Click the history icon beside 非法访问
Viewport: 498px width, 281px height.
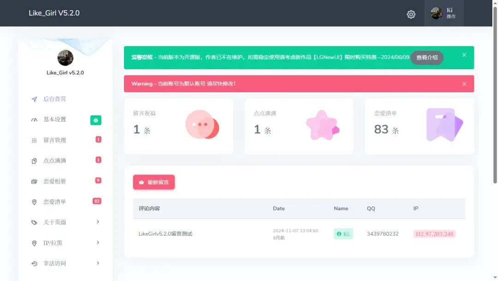coord(34,263)
